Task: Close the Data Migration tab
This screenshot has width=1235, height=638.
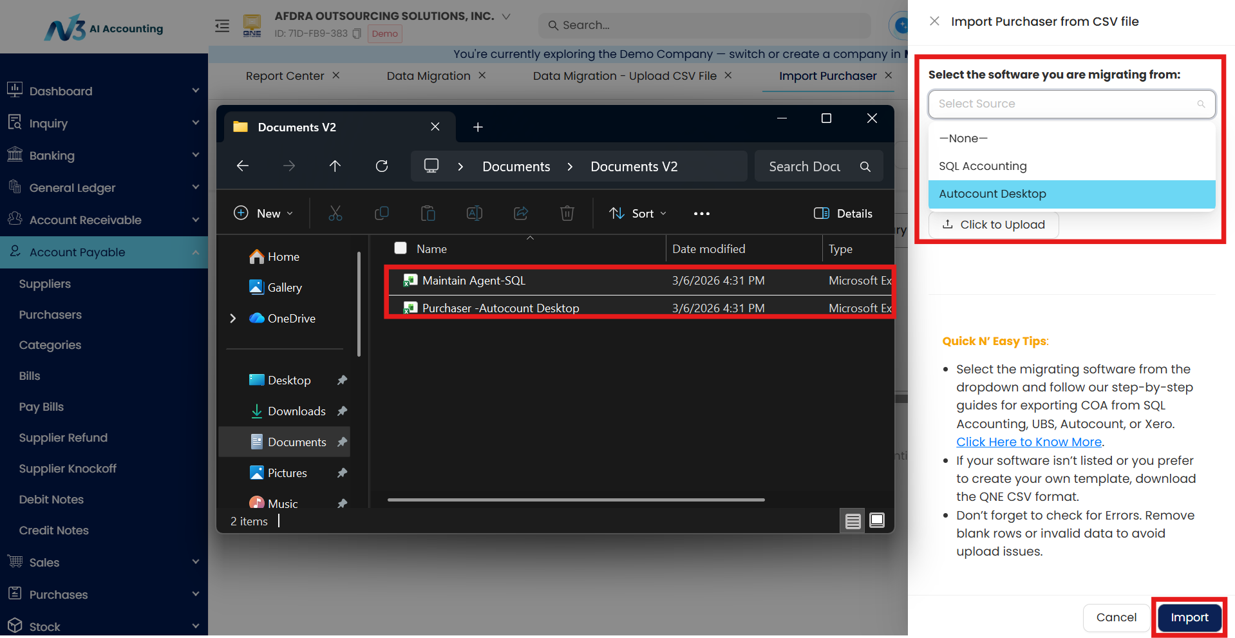Action: pos(482,75)
